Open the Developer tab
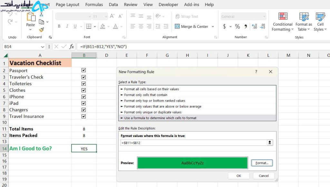This screenshot has height=187, width=330. tap(168, 4)
